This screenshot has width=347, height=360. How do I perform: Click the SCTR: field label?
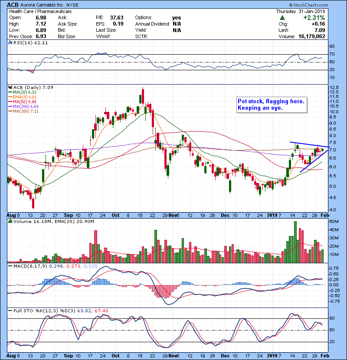point(141,36)
